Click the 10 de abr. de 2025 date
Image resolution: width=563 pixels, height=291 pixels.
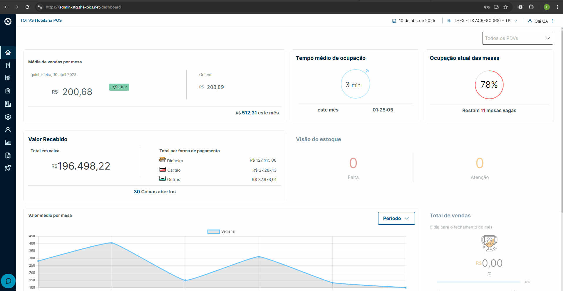417,21
